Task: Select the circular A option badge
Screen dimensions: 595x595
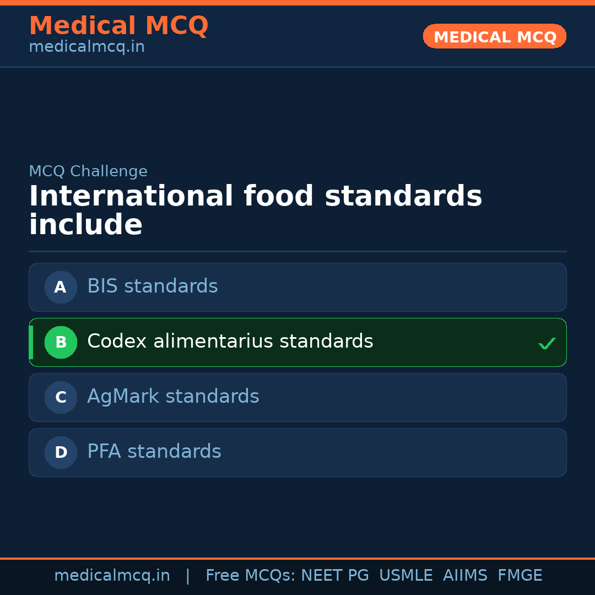Action: (x=61, y=287)
